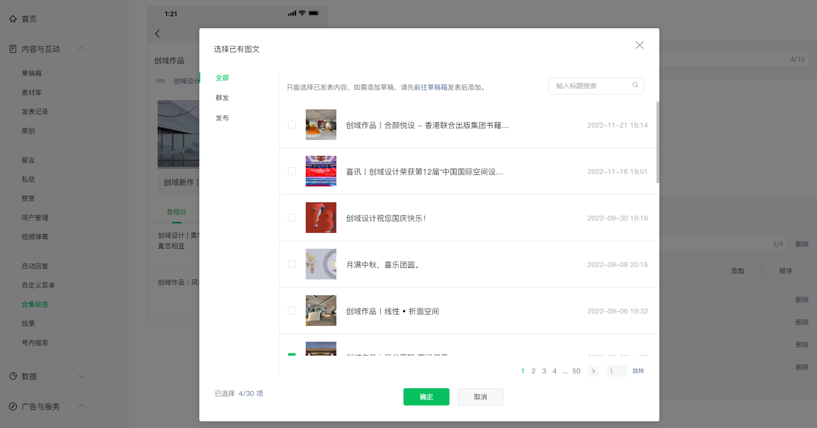
Task: Click the 数据 clock icon
Action: (x=13, y=376)
